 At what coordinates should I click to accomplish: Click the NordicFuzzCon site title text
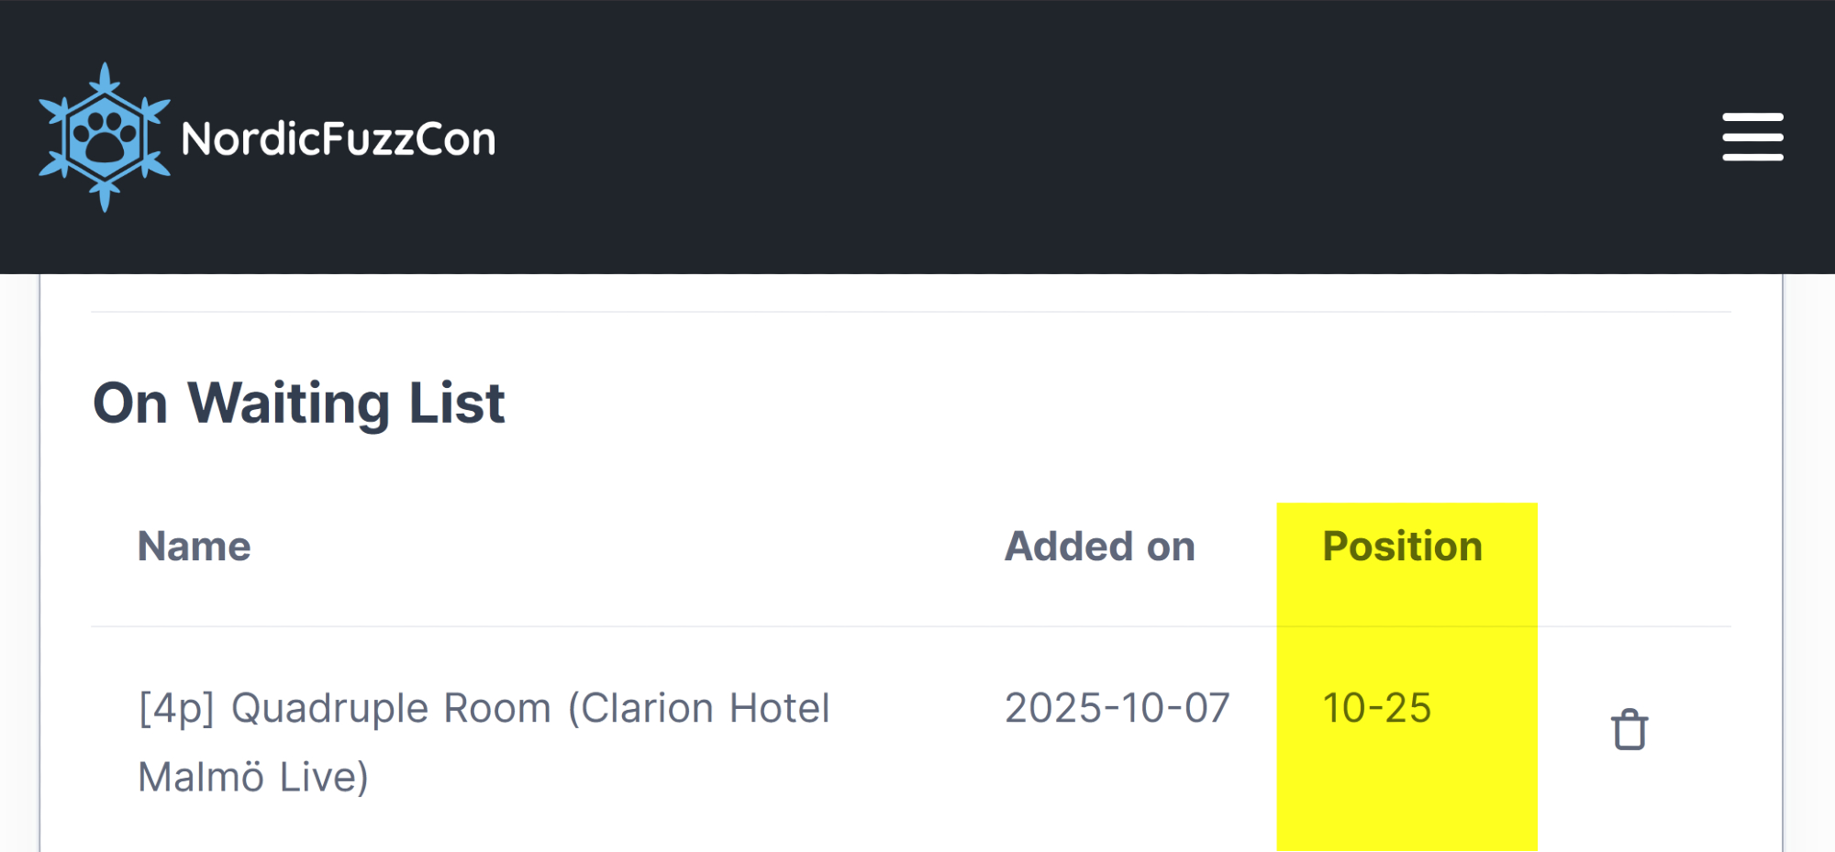(338, 139)
